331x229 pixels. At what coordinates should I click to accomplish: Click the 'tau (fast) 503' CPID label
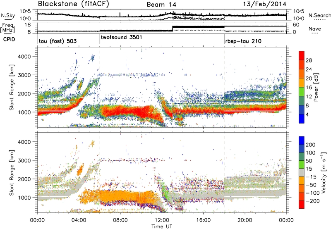click(58, 41)
